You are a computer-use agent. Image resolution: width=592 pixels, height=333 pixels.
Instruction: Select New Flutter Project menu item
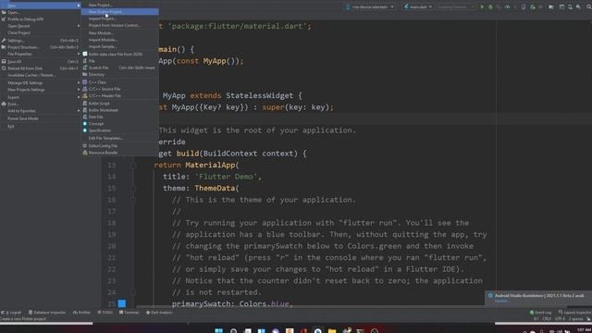click(x=119, y=12)
